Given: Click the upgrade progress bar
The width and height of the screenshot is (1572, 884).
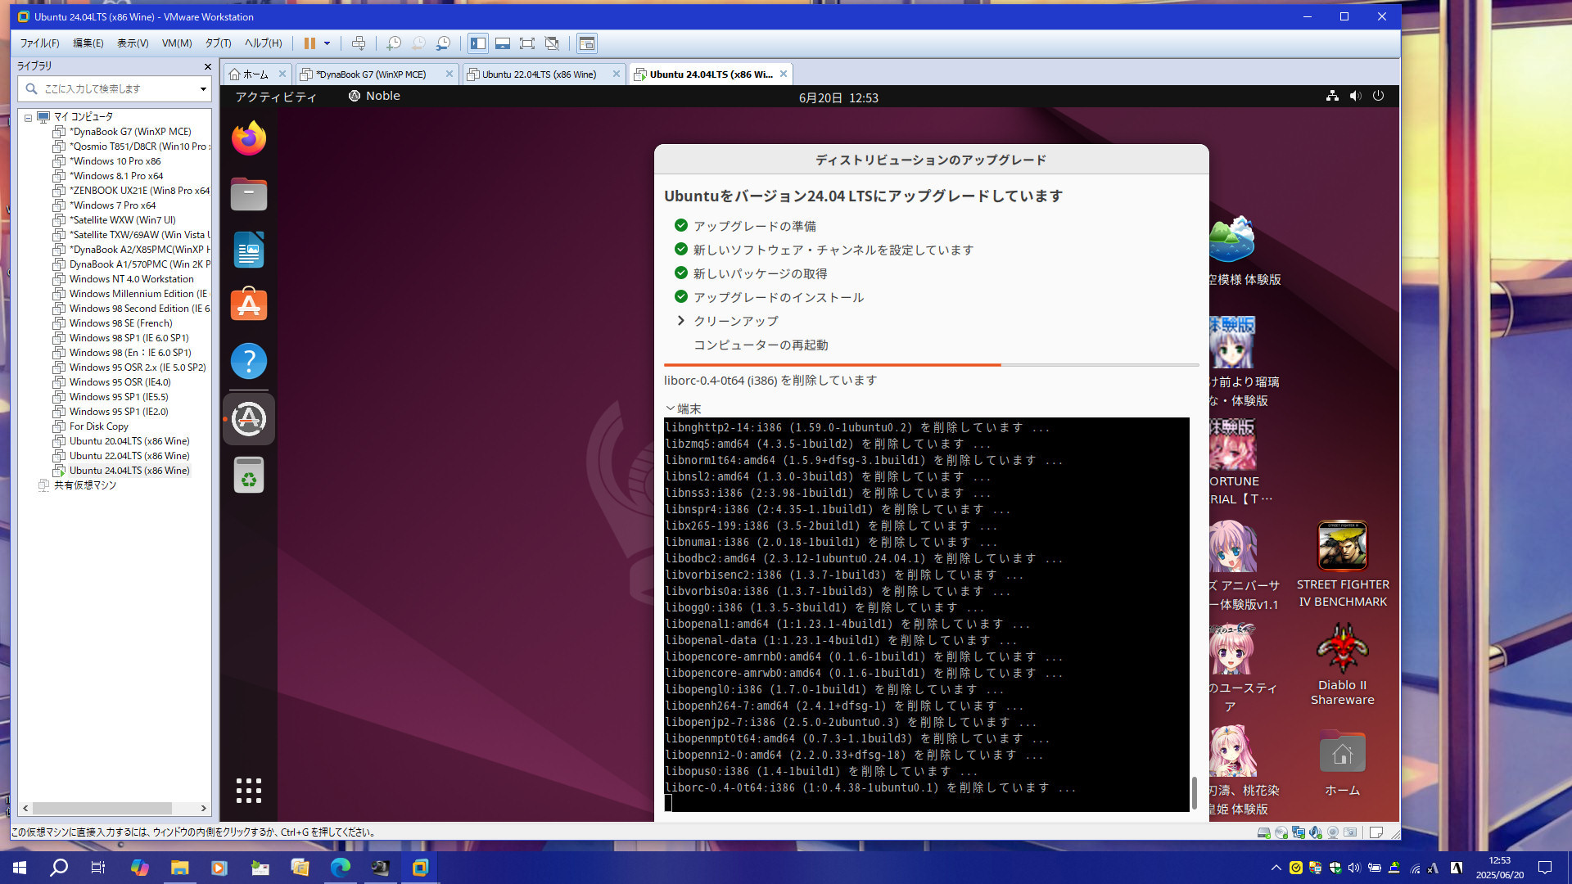Looking at the screenshot, I should tap(932, 364).
